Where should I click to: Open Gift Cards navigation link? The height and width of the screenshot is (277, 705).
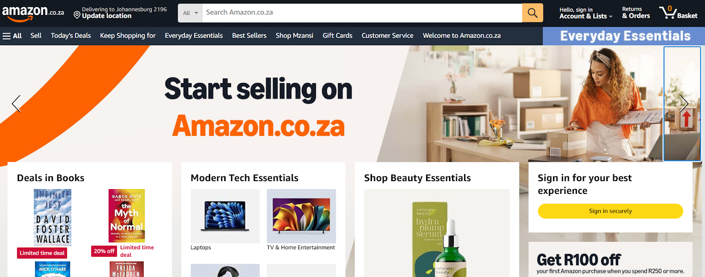coord(338,36)
